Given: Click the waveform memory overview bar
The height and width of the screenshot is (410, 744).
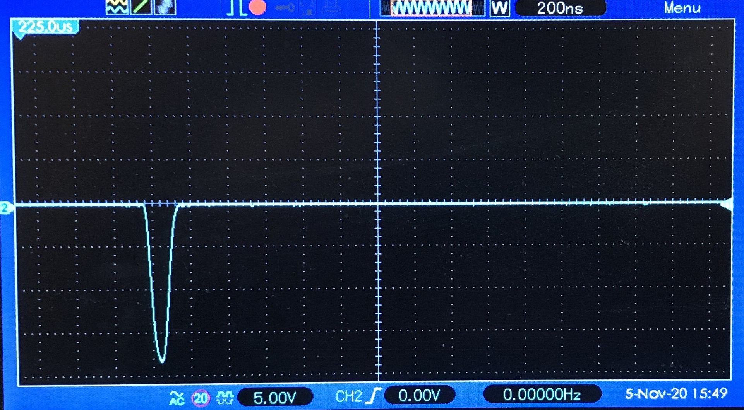Looking at the screenshot, I should [432, 8].
